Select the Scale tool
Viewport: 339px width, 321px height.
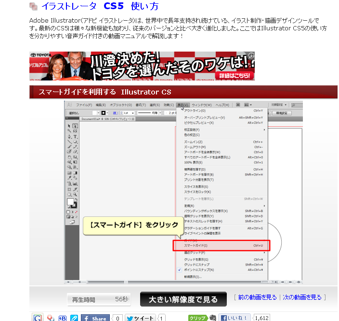point(75,157)
